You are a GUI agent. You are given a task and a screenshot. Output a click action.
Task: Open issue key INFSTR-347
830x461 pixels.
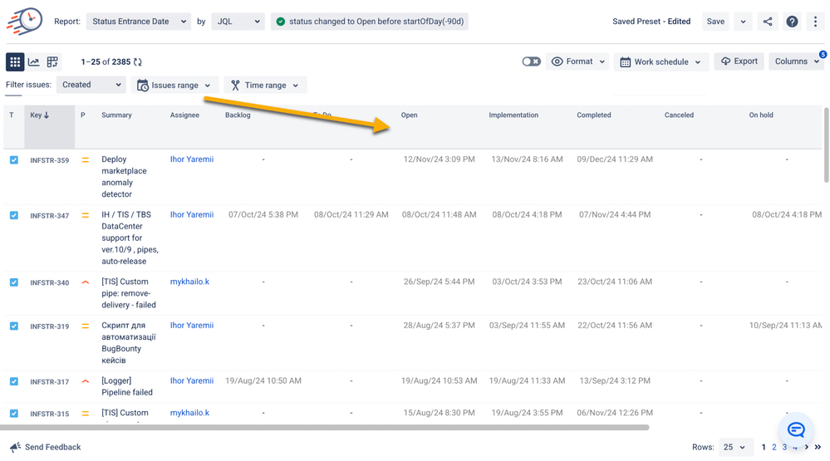coord(49,216)
